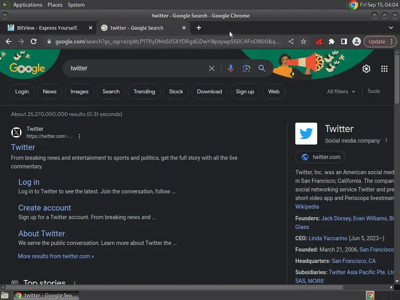Open the Wikipedia source link
The image size is (400, 300).
307,207
